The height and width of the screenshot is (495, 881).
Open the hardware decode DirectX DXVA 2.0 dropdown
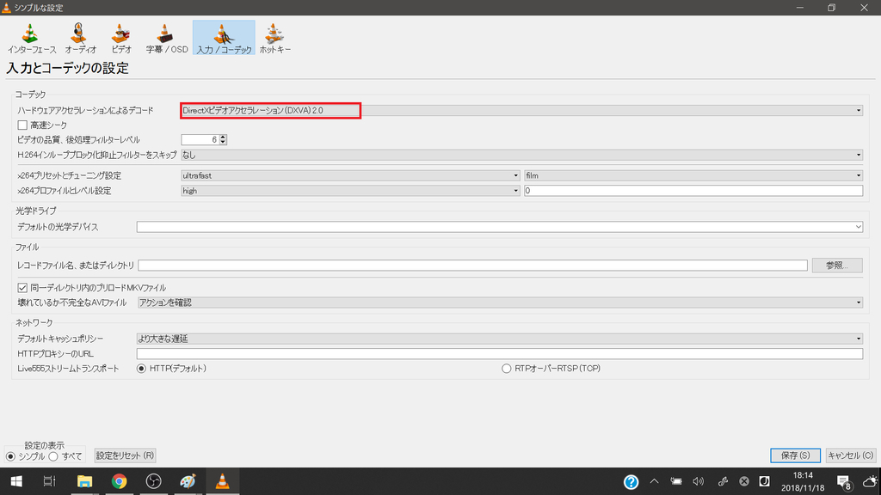[521, 111]
